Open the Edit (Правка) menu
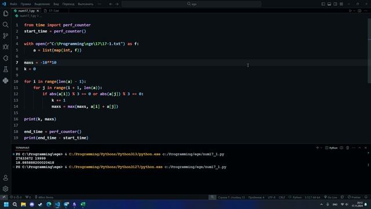This screenshot has width=371, height=209. [26, 4]
